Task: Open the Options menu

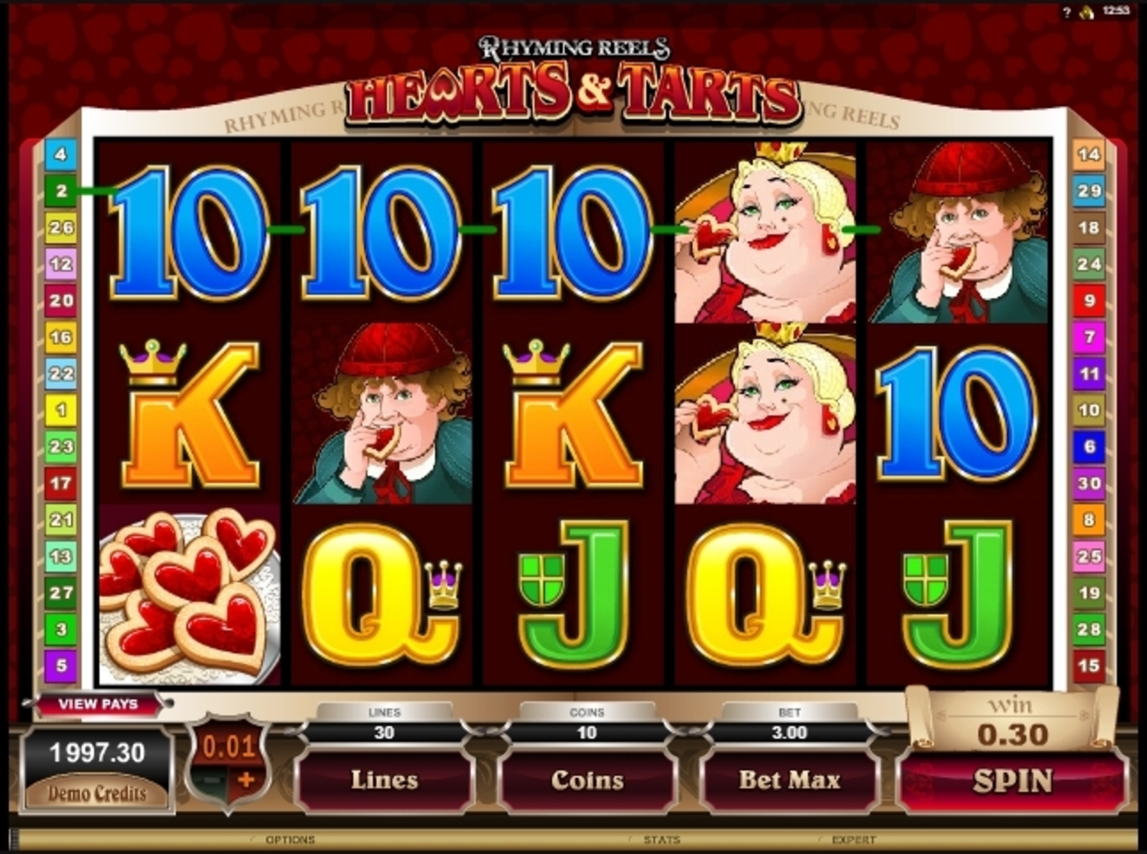Action: pyautogui.click(x=289, y=839)
